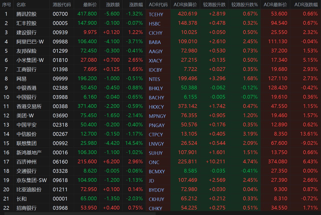Select the 百济神州 stock name
The height and width of the screenshot is (215, 321).
(27, 162)
